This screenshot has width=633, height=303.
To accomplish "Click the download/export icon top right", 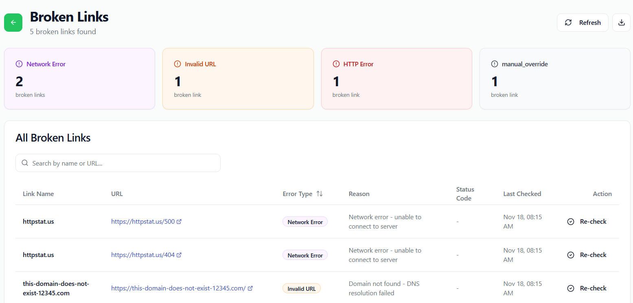I will click(621, 22).
